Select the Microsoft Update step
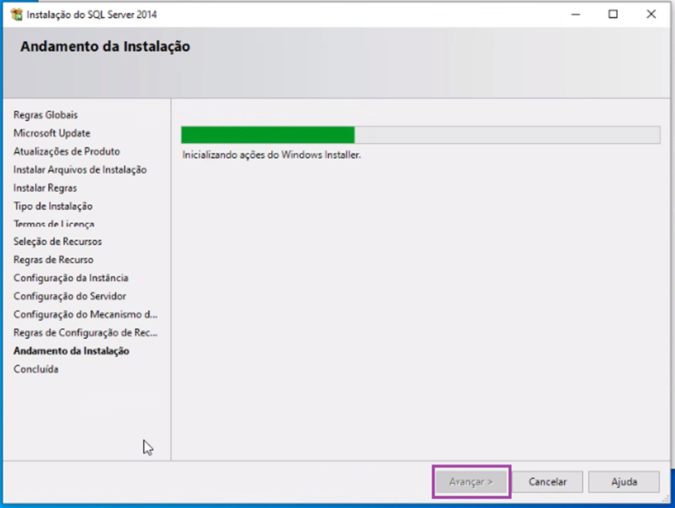The height and width of the screenshot is (508, 675). pos(52,133)
